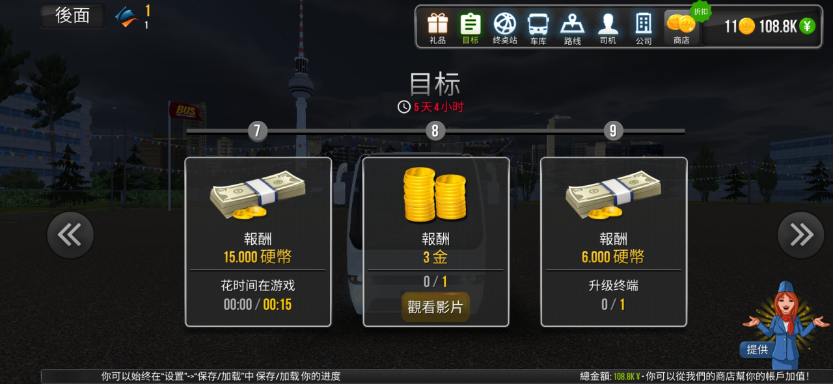Click the 升级终端 6.000 reward card
Image resolution: width=833 pixels, height=384 pixels.
(x=614, y=242)
